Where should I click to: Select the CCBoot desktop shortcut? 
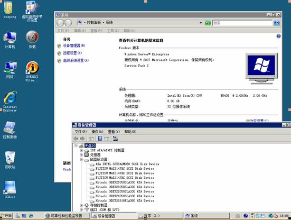point(10,189)
